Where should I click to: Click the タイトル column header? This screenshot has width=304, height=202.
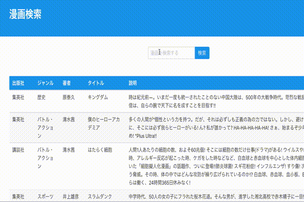(x=96, y=83)
